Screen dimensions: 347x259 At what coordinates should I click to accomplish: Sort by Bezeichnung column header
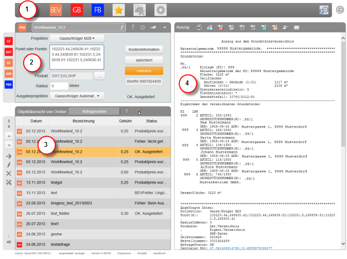pos(83,121)
